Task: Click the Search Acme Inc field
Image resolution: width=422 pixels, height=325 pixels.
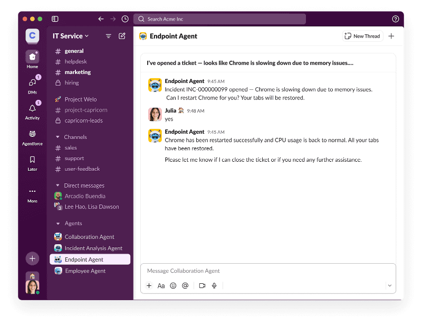Action: (219, 19)
